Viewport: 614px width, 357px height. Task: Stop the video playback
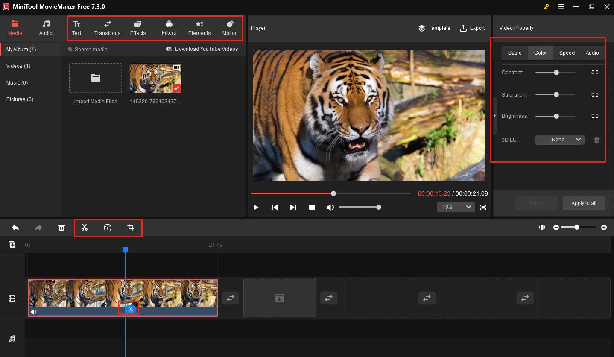[312, 207]
